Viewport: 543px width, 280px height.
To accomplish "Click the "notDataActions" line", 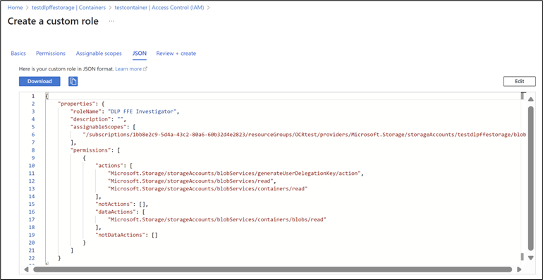I will 126,235.
